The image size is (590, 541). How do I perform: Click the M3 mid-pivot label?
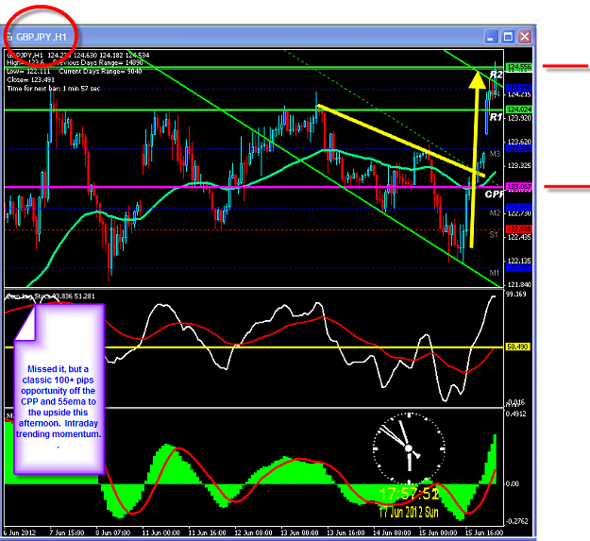click(495, 154)
